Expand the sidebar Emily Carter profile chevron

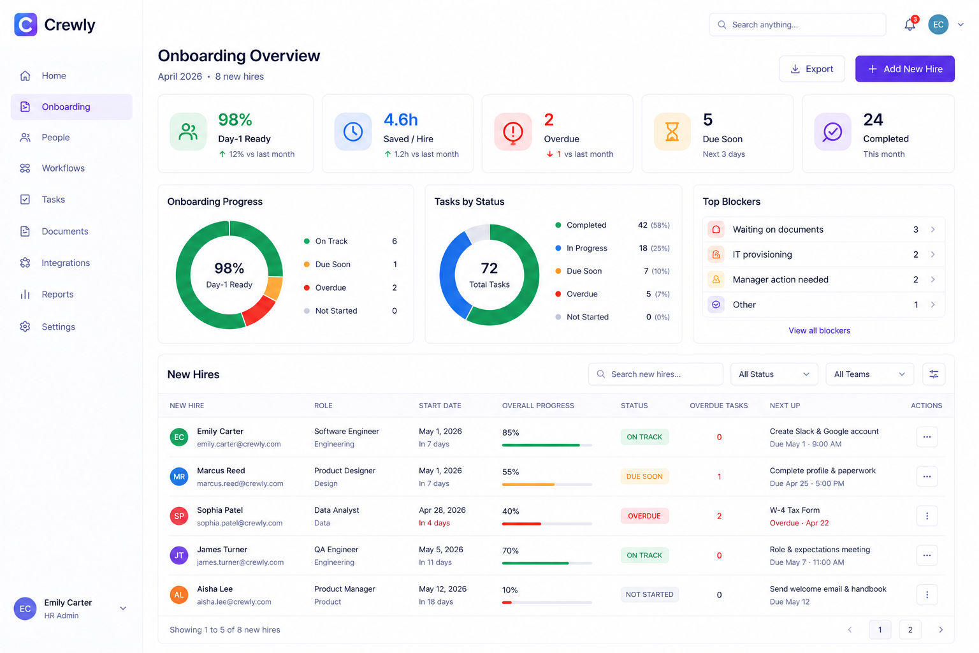click(x=123, y=608)
